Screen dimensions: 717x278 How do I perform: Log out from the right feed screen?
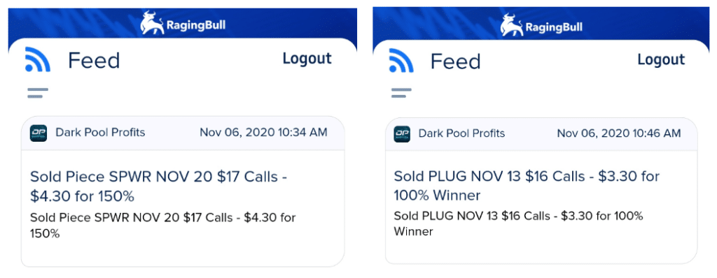click(661, 59)
